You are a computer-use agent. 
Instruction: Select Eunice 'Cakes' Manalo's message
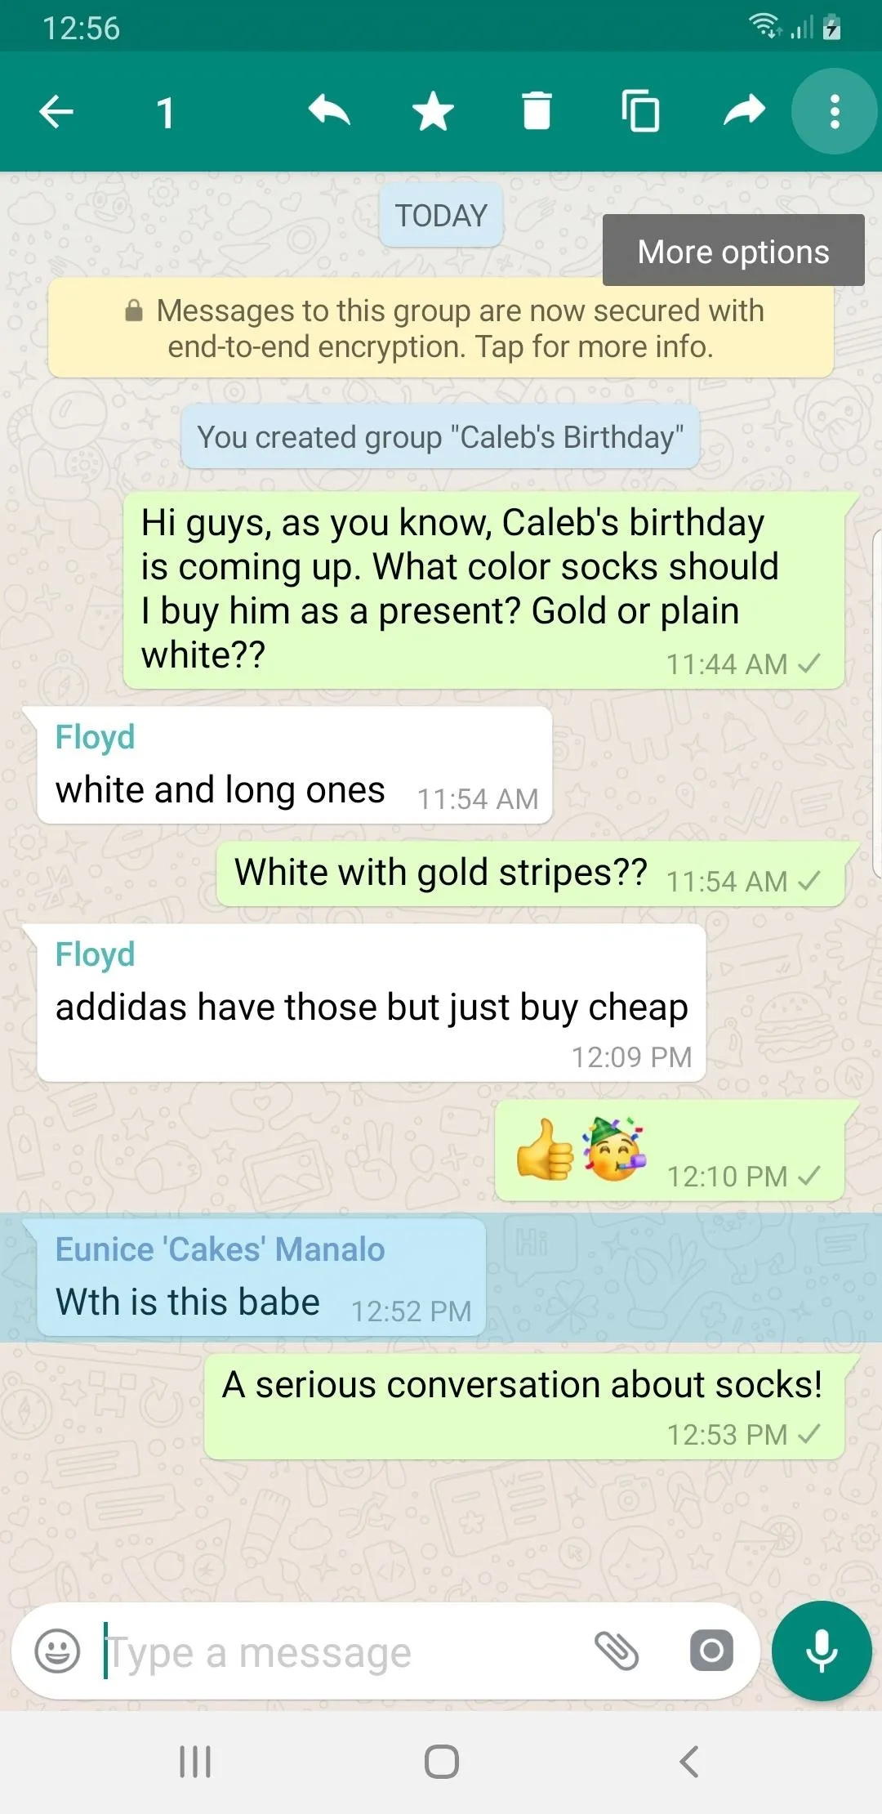click(261, 1277)
